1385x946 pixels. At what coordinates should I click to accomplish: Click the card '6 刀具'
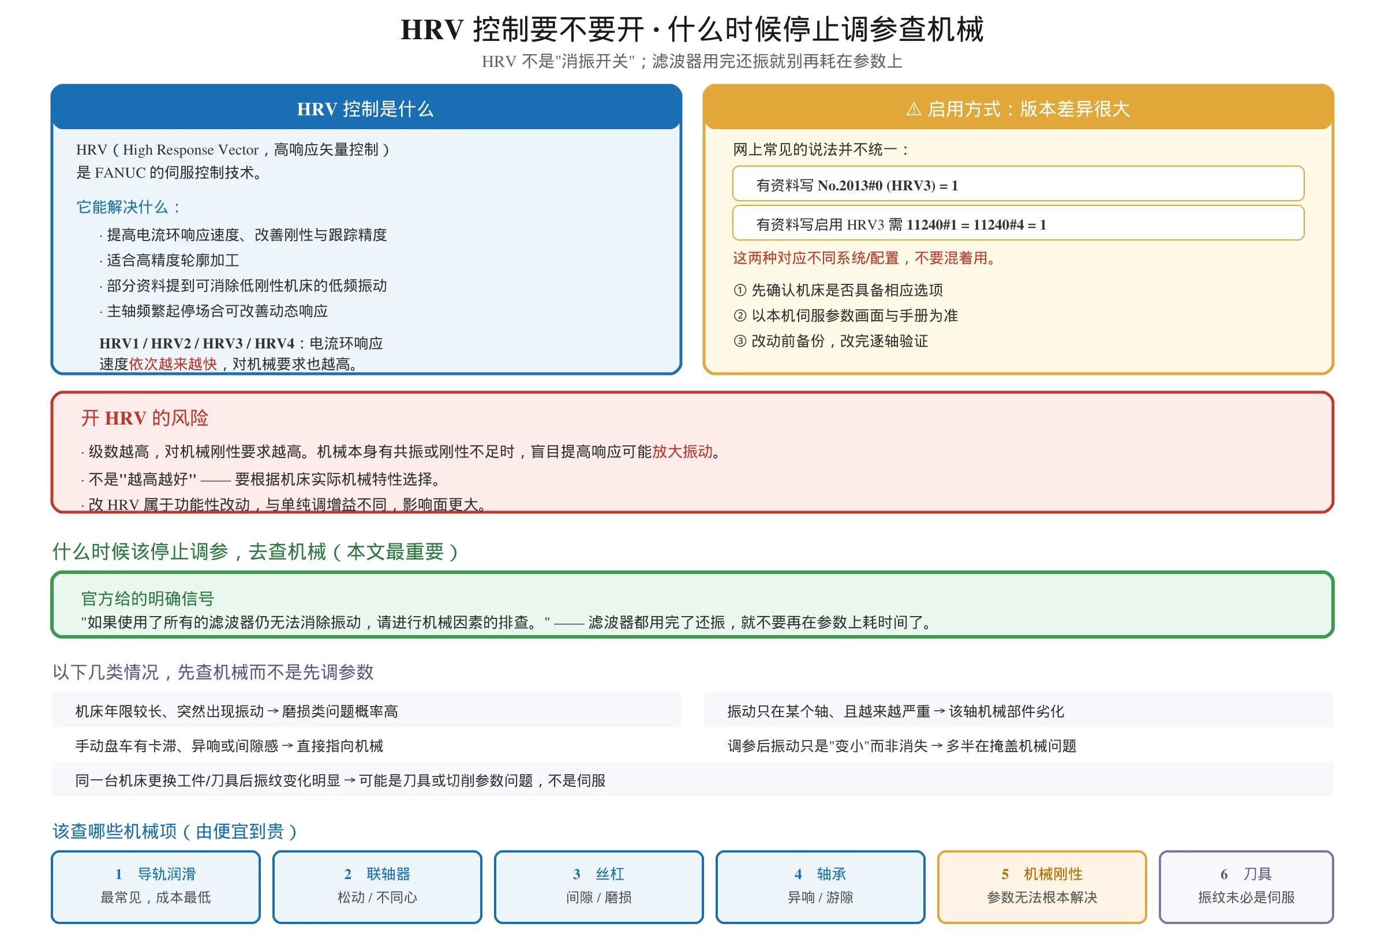click(x=1245, y=886)
